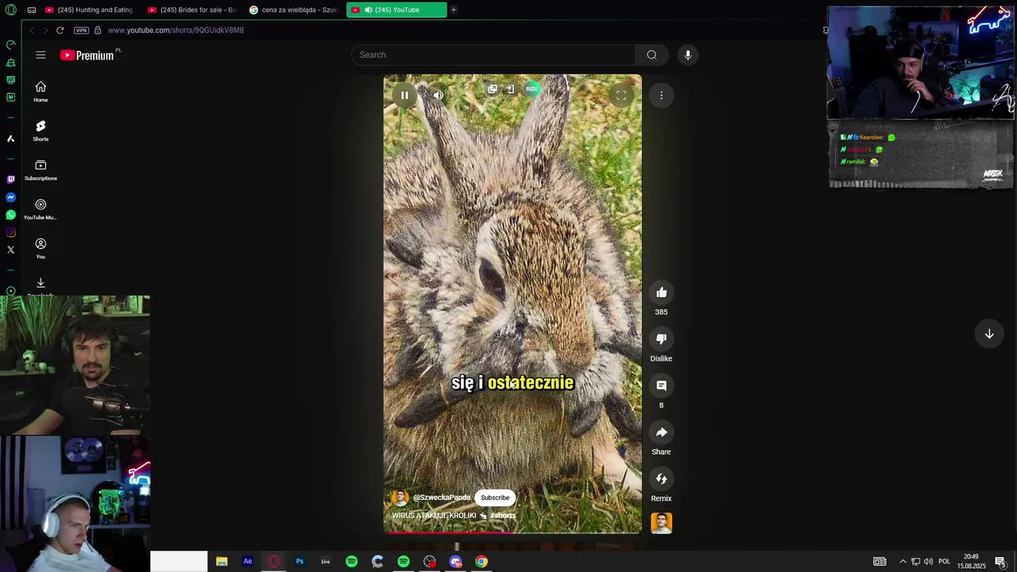Show hidden system tray icons
Viewport: 1017px width, 572px height.
point(903,562)
